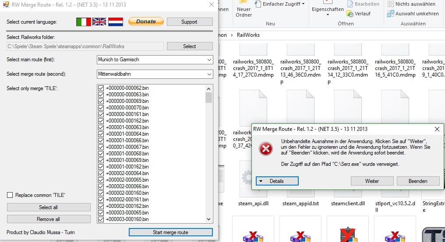Screen dimensions: 445x242
Task: Click Select to choose Railworks folder
Action: [190, 46]
